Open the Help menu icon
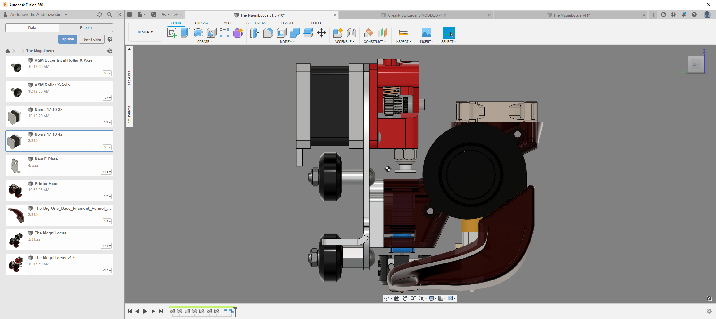The width and height of the screenshot is (716, 319). [x=694, y=14]
